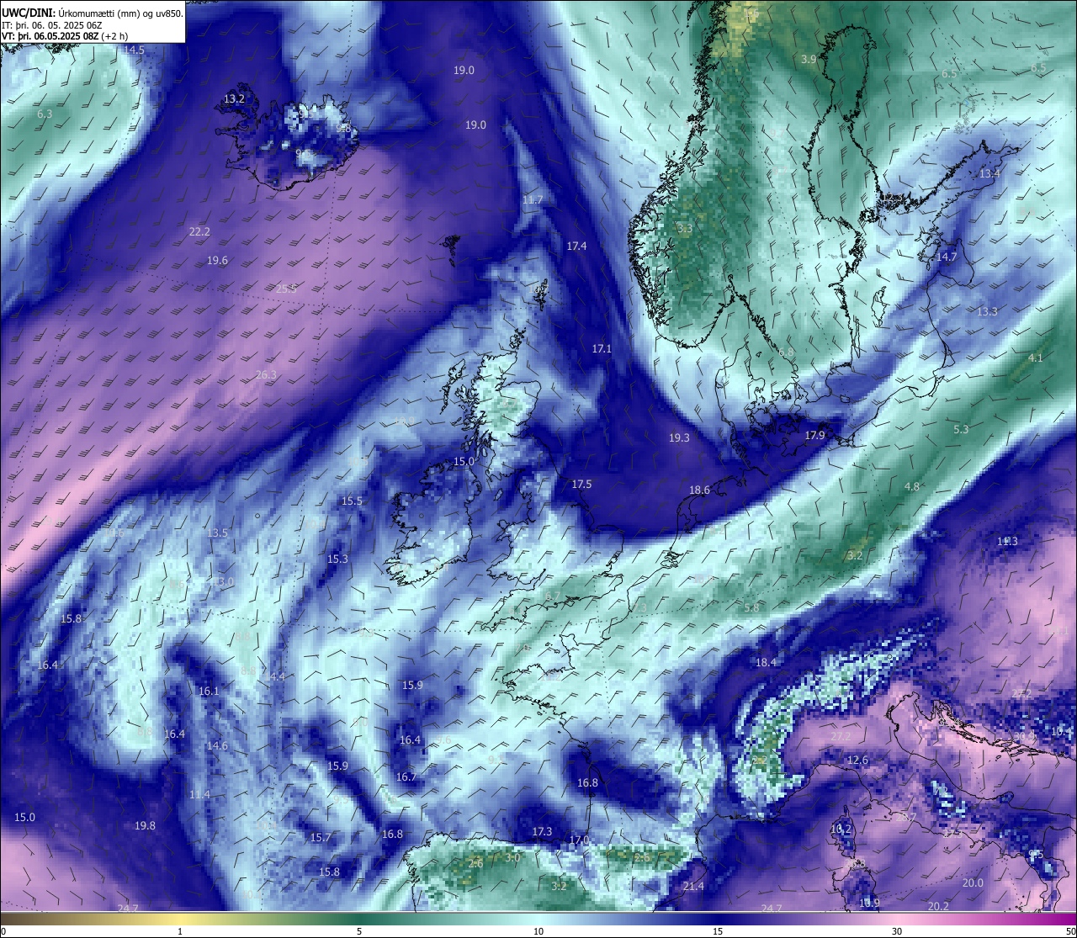Click the 19.3 value on the map
1077x938 pixels.
[679, 437]
